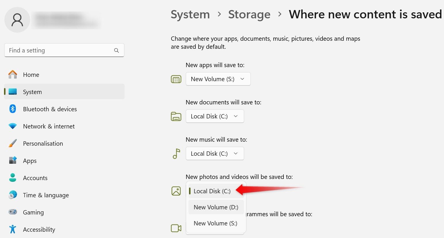Click the Personalisation paintbrush icon
444x238 pixels.
(x=13, y=143)
